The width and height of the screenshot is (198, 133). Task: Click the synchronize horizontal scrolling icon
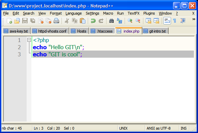point(156,21)
